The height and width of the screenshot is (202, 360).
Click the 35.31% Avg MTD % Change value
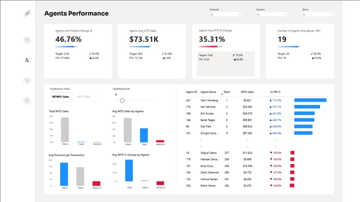(x=212, y=39)
